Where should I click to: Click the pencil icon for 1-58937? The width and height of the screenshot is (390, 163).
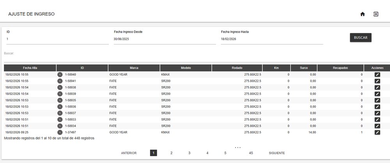(377, 113)
